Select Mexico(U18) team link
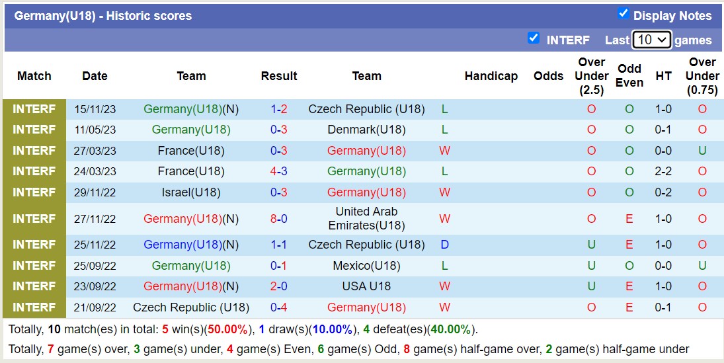724x363 pixels. pyautogui.click(x=366, y=266)
